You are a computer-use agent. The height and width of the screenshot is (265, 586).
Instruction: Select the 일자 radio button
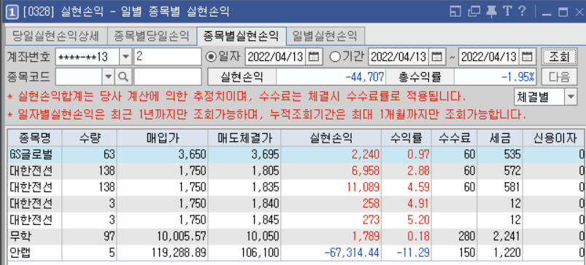(x=212, y=57)
